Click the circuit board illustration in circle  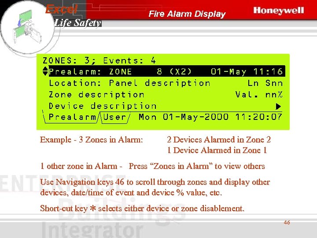pyautogui.click(x=27, y=27)
